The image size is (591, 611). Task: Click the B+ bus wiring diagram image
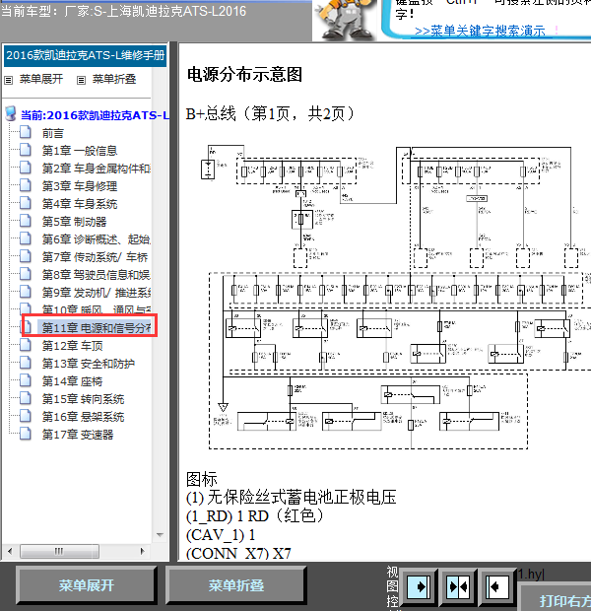coord(395,298)
